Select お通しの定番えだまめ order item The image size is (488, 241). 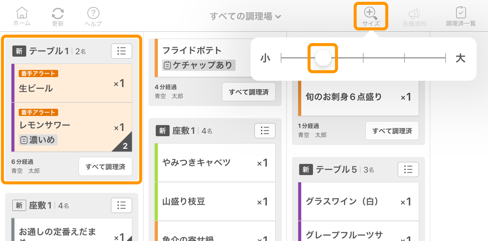72,230
